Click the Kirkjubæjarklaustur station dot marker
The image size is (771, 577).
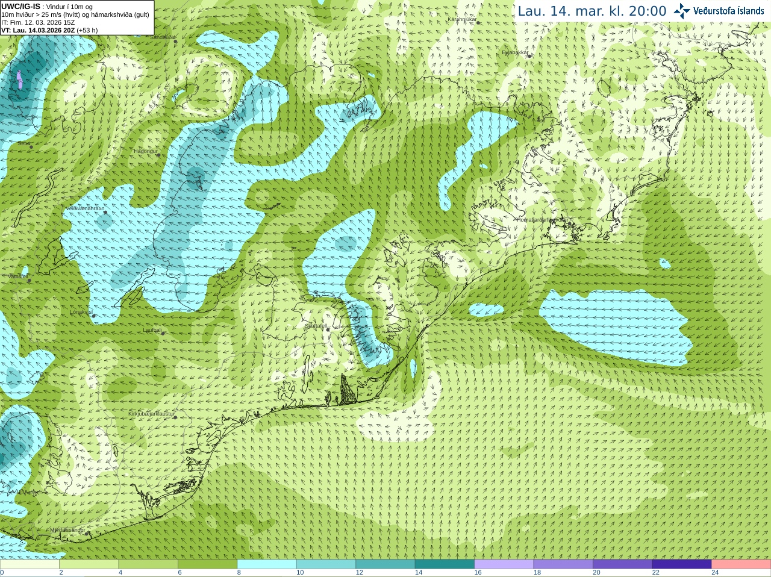(x=175, y=417)
